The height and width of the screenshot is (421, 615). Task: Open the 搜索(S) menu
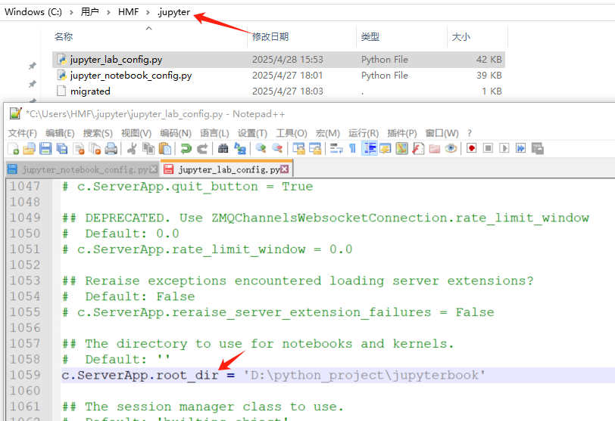click(98, 134)
